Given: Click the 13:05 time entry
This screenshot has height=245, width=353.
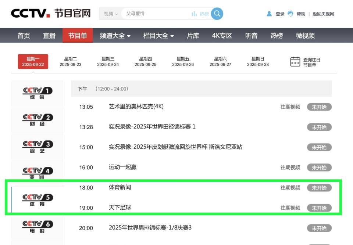Looking at the screenshot, I should pyautogui.click(x=86, y=107).
